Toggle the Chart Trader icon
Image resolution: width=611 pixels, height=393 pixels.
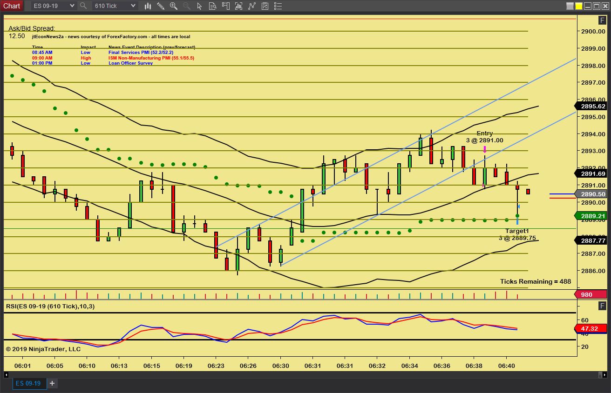pyautogui.click(x=225, y=6)
